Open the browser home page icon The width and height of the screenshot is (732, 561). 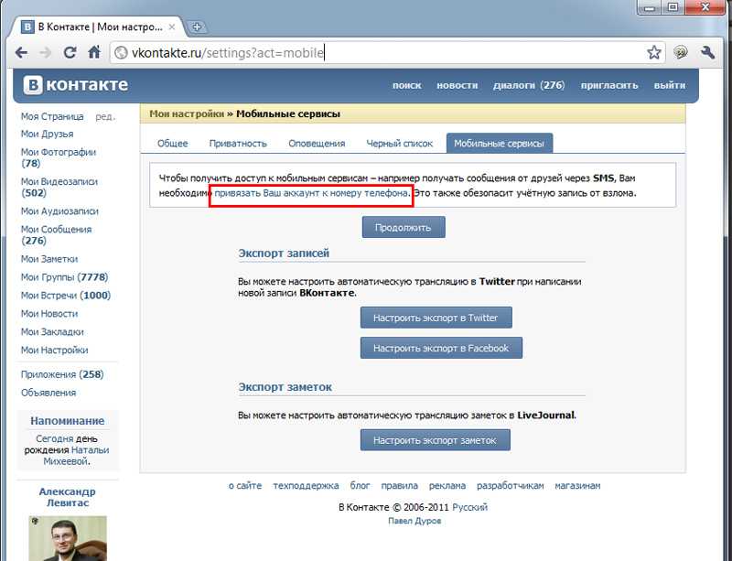94,52
